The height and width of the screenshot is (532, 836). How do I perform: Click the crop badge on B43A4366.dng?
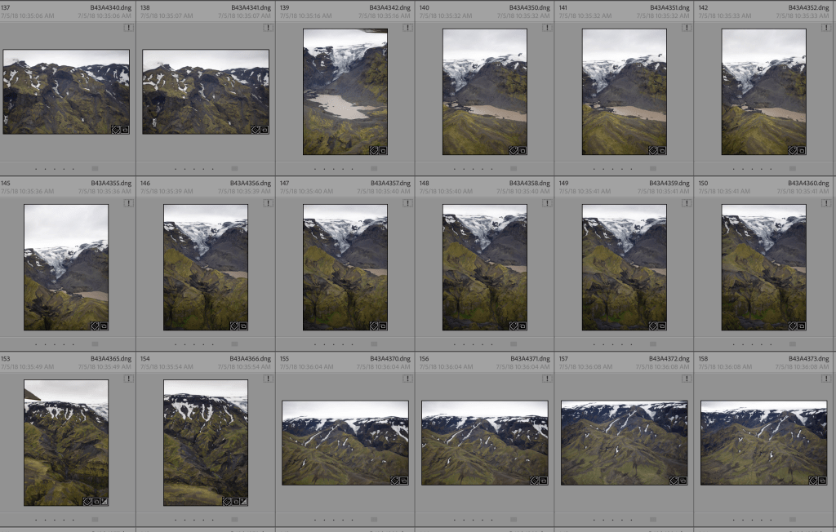235,502
